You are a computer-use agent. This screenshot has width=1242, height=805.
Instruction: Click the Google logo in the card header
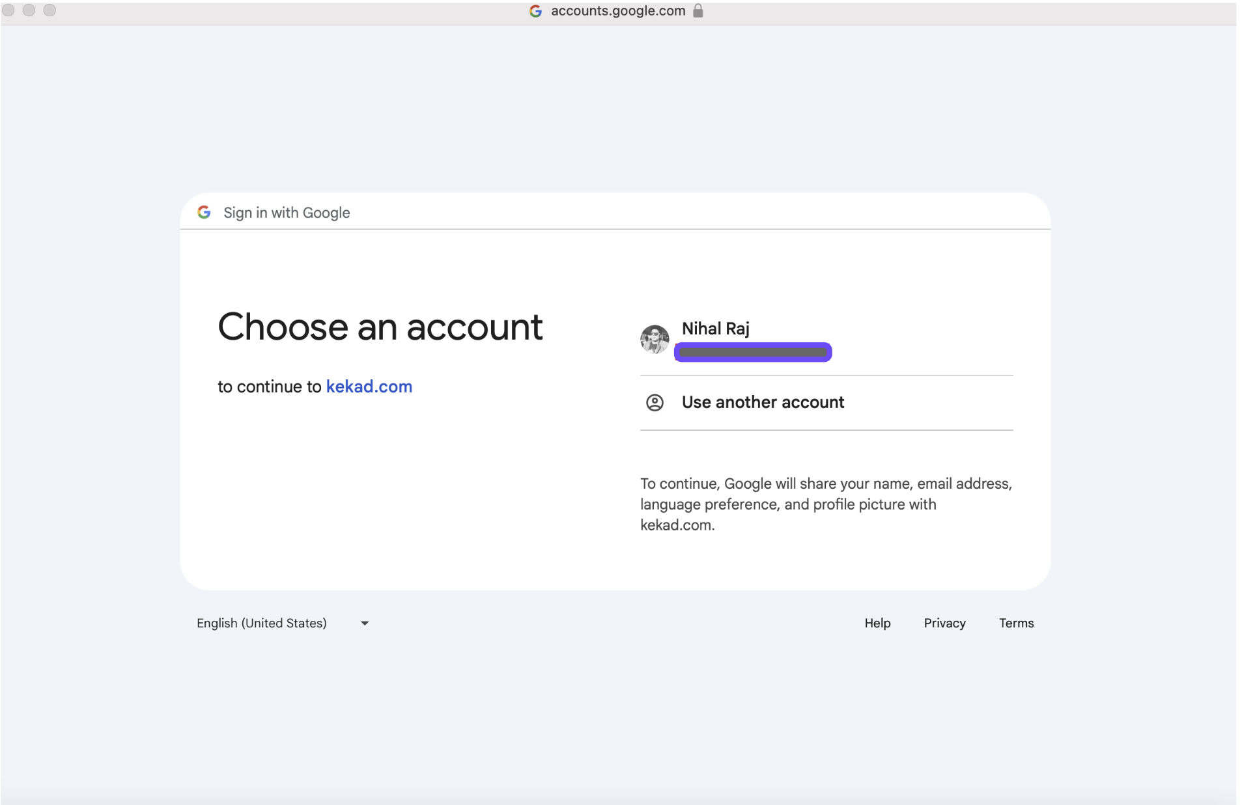click(204, 213)
